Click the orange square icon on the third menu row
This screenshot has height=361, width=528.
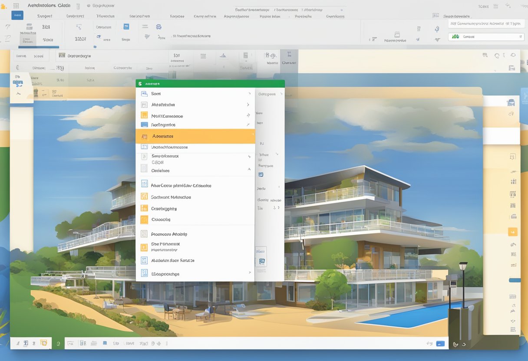(144, 116)
